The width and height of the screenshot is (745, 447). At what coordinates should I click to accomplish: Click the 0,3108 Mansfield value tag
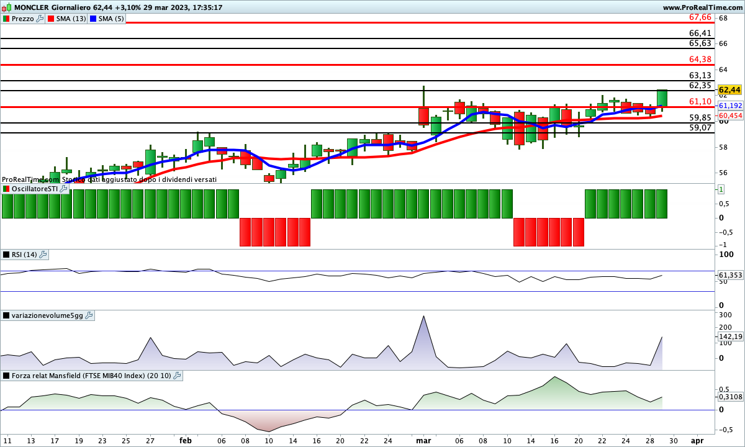click(x=731, y=396)
